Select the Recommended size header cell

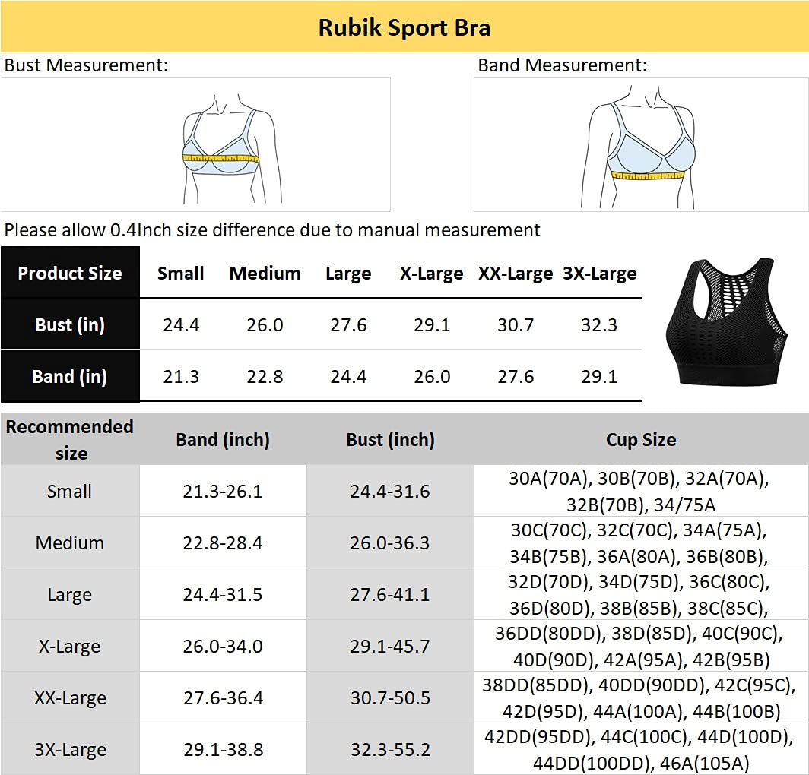pyautogui.click(x=70, y=439)
